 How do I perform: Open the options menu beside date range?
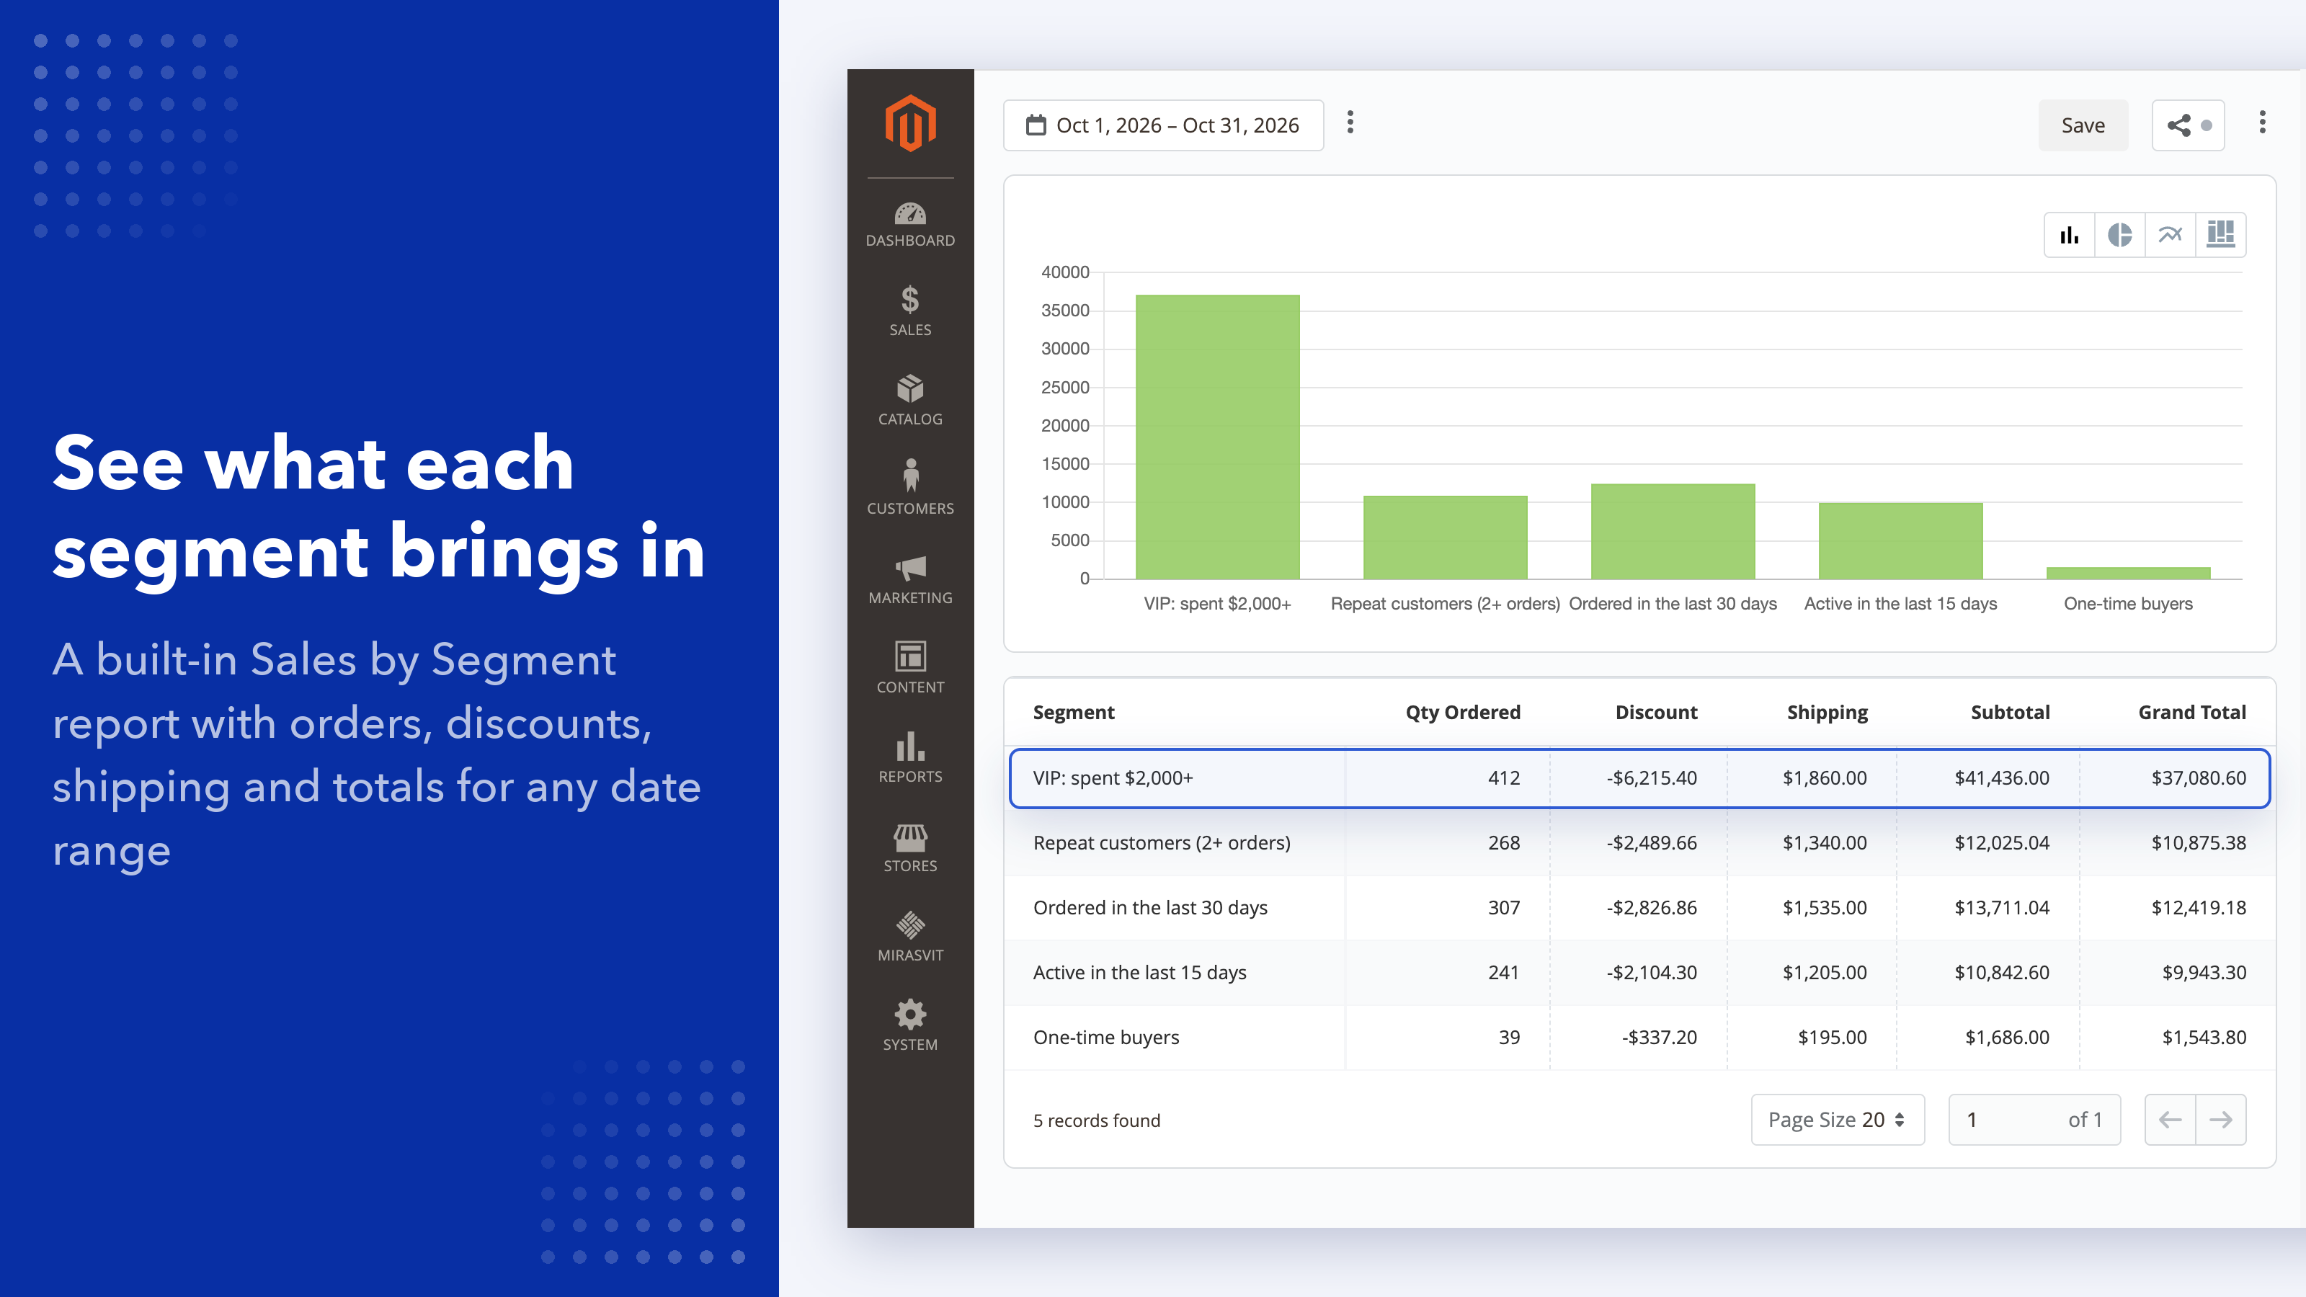[x=1350, y=122]
